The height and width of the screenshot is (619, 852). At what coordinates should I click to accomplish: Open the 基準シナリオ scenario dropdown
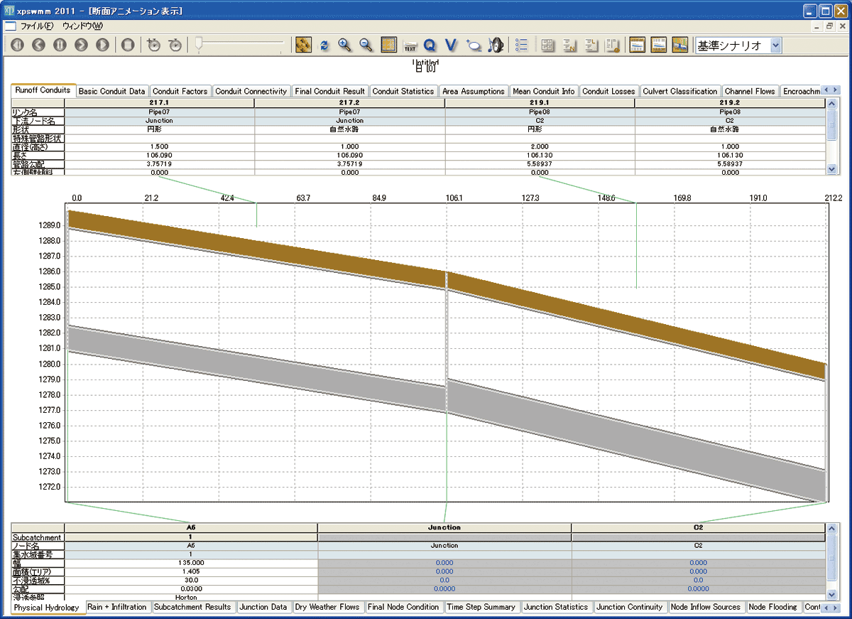tap(775, 45)
